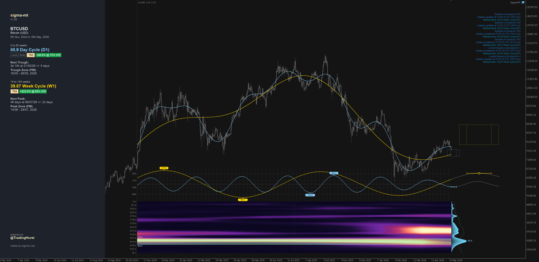This screenshot has width=539, height=262.
Task: Click the 82 d label on spectrum profile
Action: (470, 241)
